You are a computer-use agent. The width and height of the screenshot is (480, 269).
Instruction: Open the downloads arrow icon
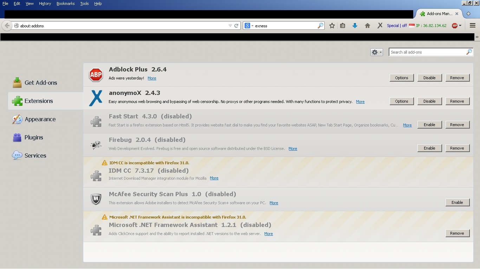(x=355, y=26)
